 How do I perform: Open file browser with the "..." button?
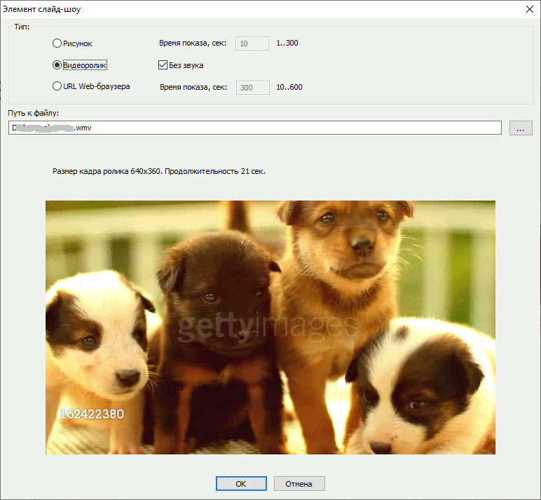pyautogui.click(x=520, y=128)
